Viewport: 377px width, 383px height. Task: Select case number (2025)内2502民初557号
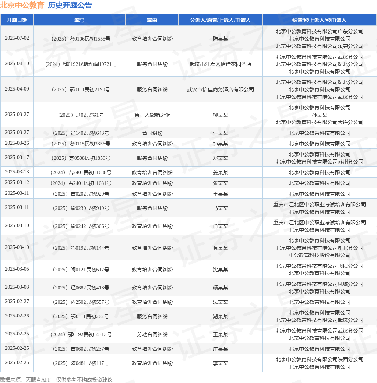(x=80, y=302)
